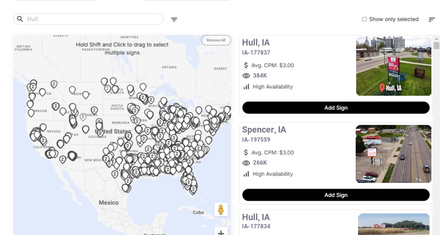Open the Spencer, IA listing title
The width and height of the screenshot is (441, 235).
tap(264, 130)
